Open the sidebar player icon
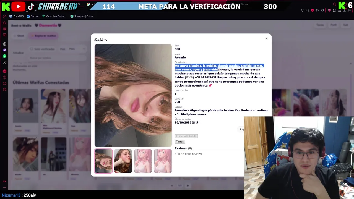354x199 pixels. click(4, 71)
